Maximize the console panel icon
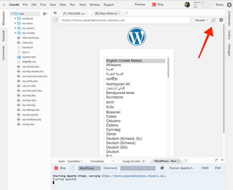 coord(216,160)
